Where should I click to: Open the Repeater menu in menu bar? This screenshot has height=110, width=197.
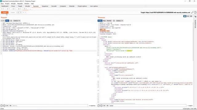tap(20, 4)
